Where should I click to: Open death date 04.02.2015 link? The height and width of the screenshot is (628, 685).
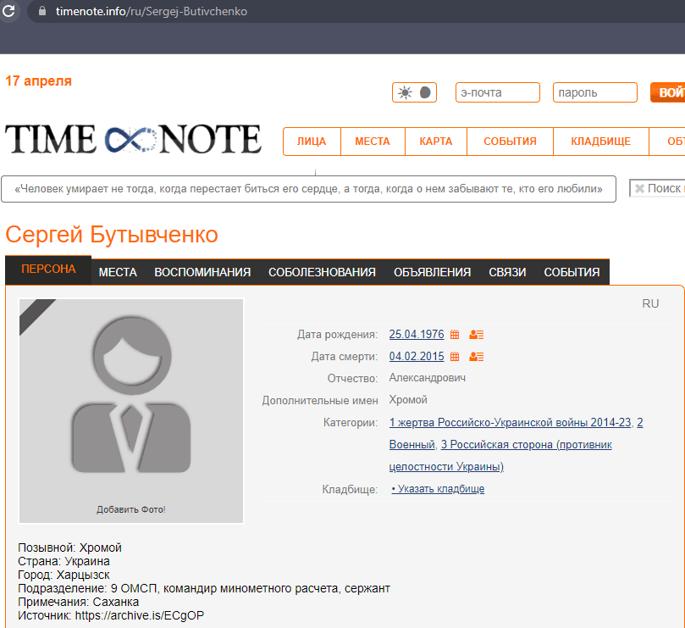(417, 356)
